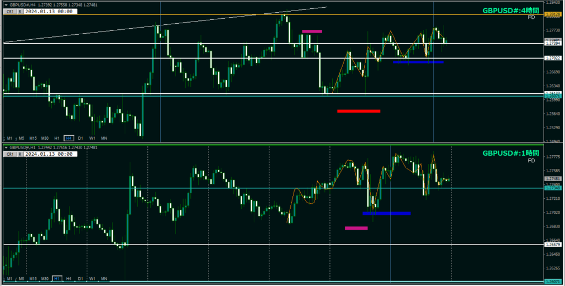Select the magenta marker in the H1 chart
The width and height of the screenshot is (565, 286).
356,228
